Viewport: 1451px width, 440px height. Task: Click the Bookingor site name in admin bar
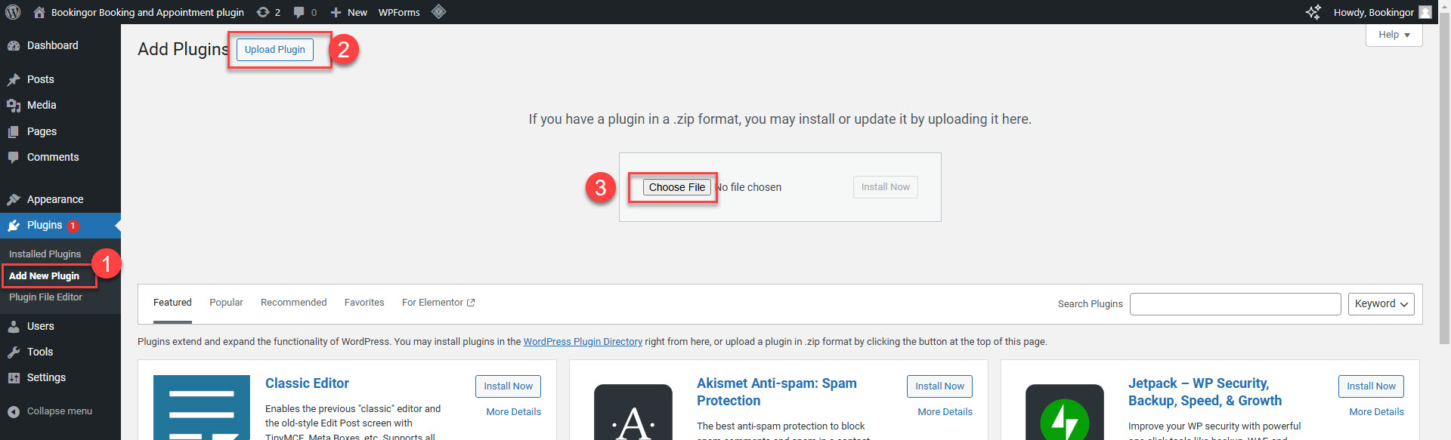point(147,12)
